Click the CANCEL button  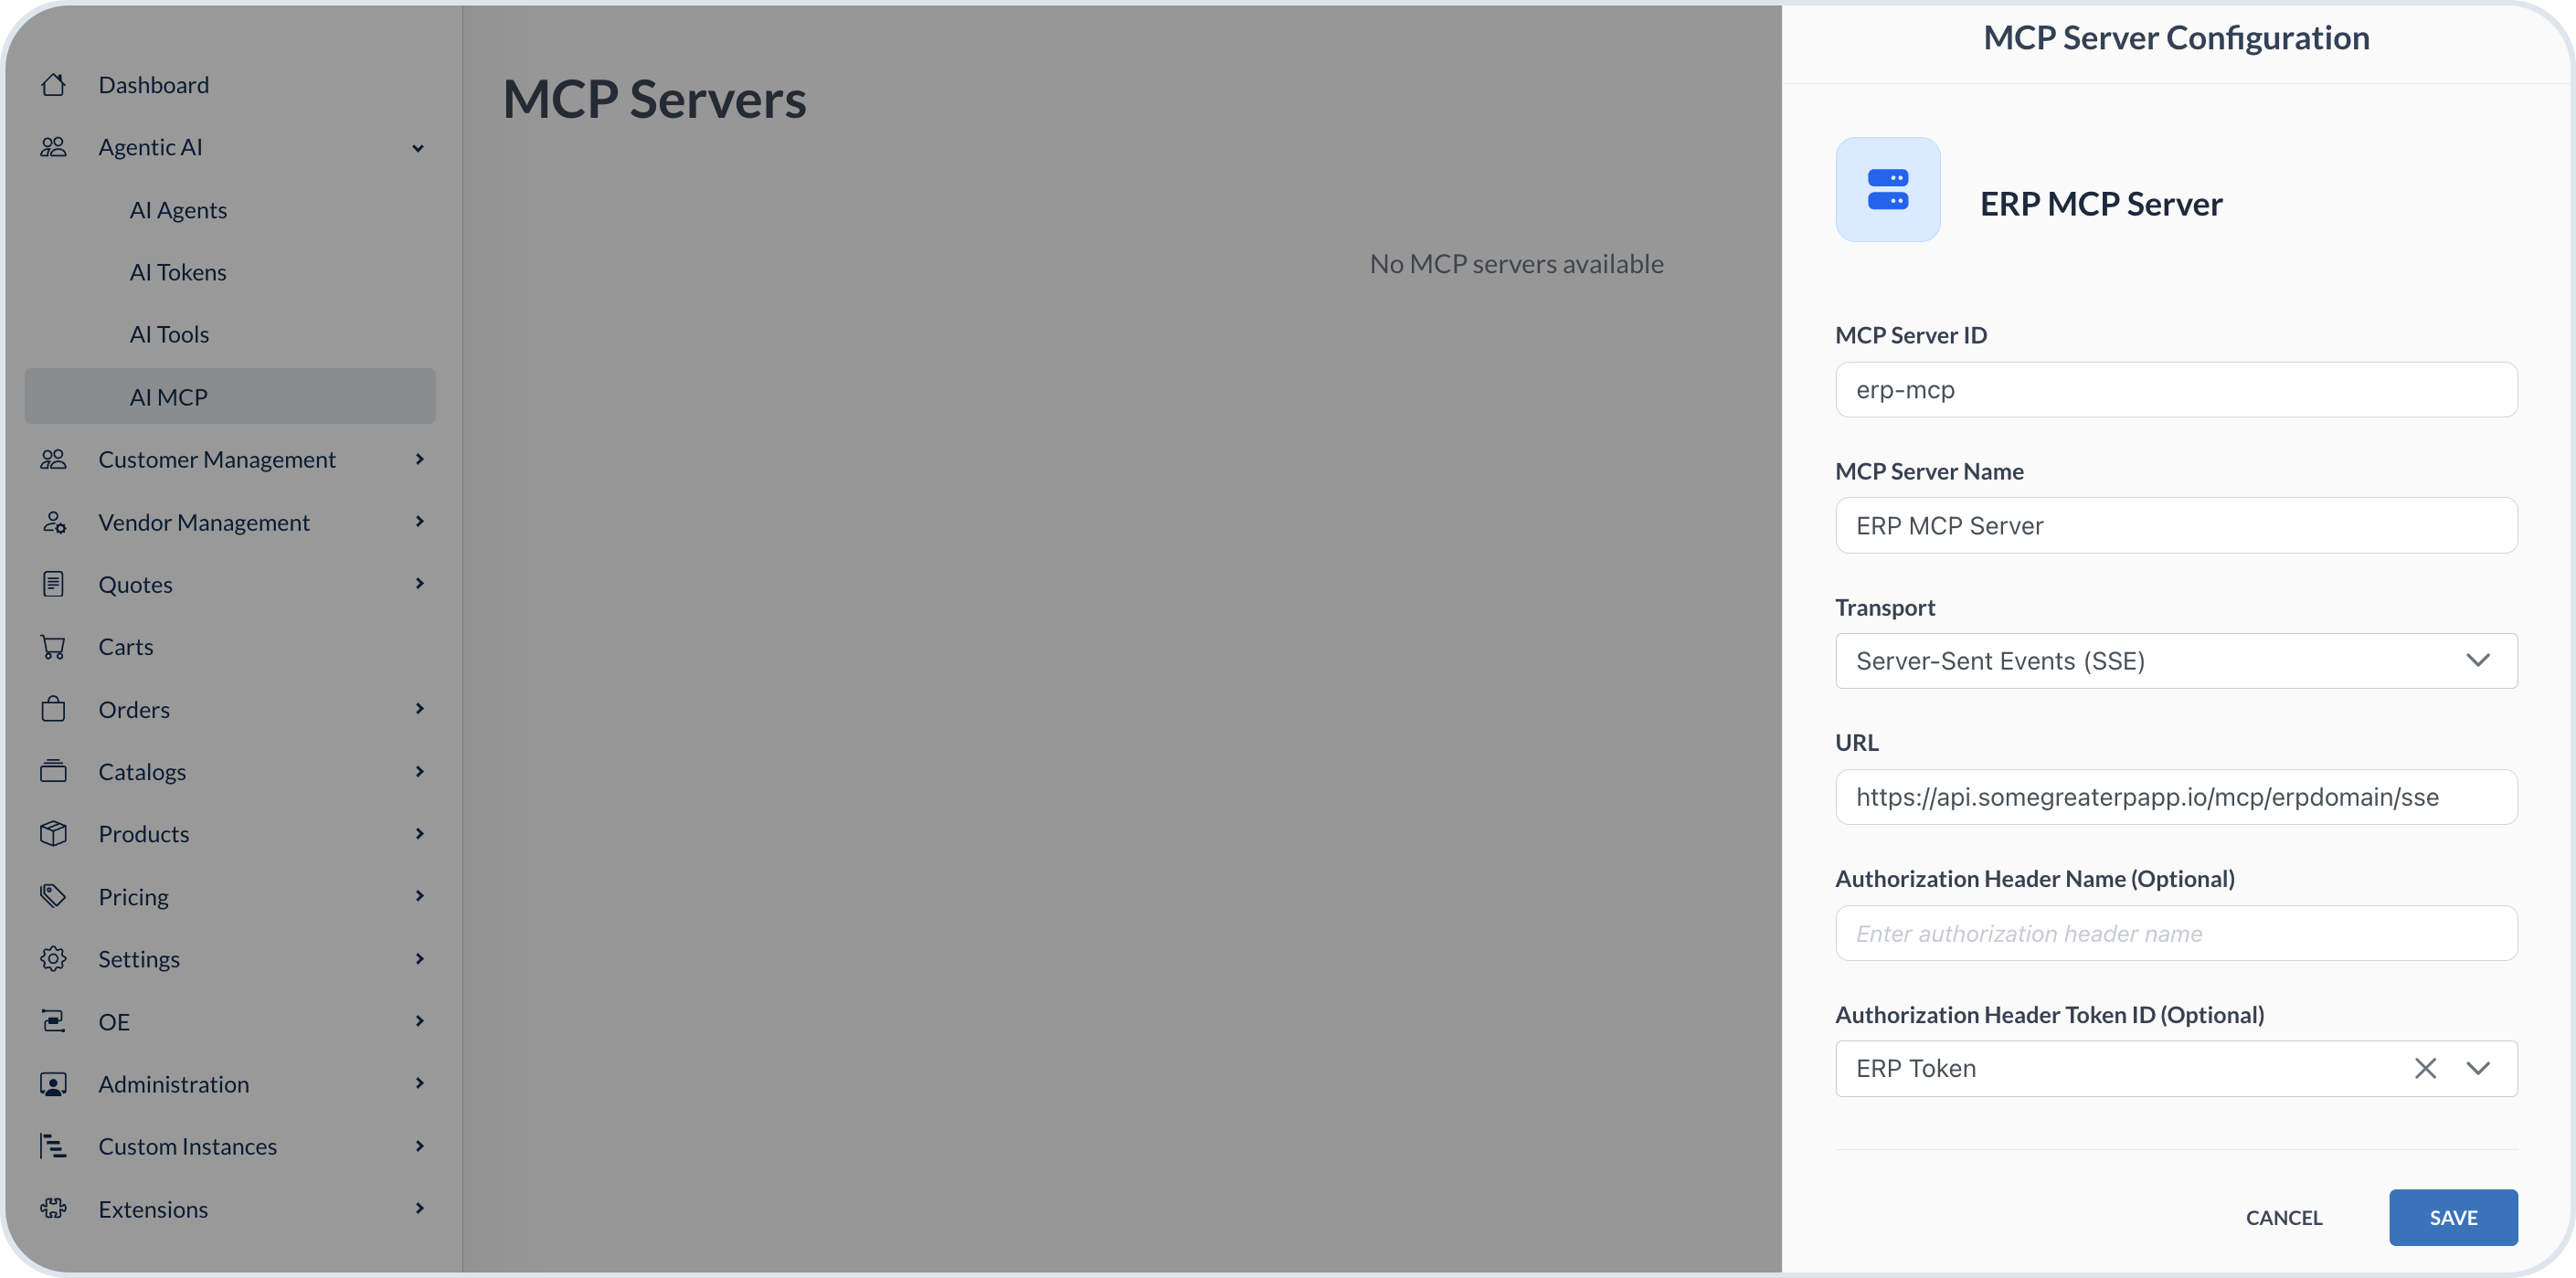click(x=2285, y=1217)
